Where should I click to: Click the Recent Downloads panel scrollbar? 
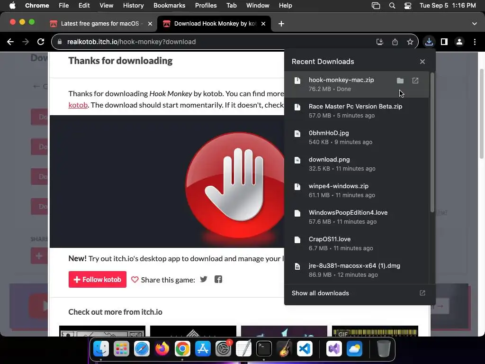(x=432, y=143)
